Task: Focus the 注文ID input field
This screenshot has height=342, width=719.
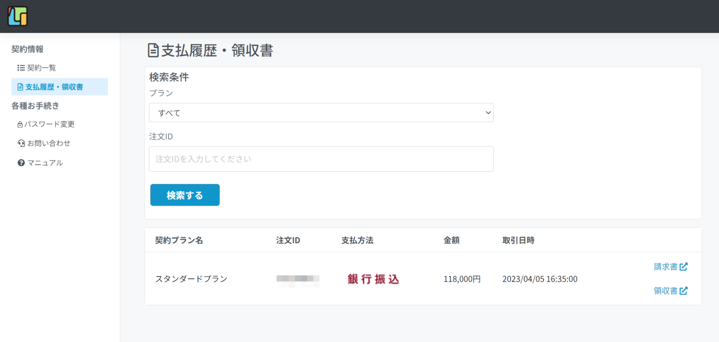Action: click(321, 159)
